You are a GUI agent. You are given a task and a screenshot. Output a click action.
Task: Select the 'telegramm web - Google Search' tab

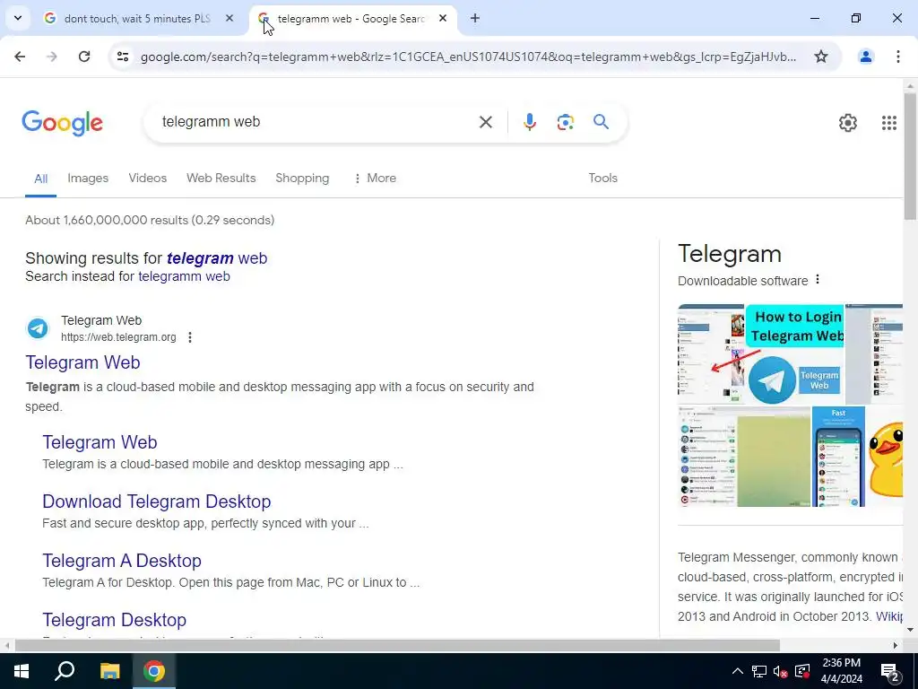351,19
